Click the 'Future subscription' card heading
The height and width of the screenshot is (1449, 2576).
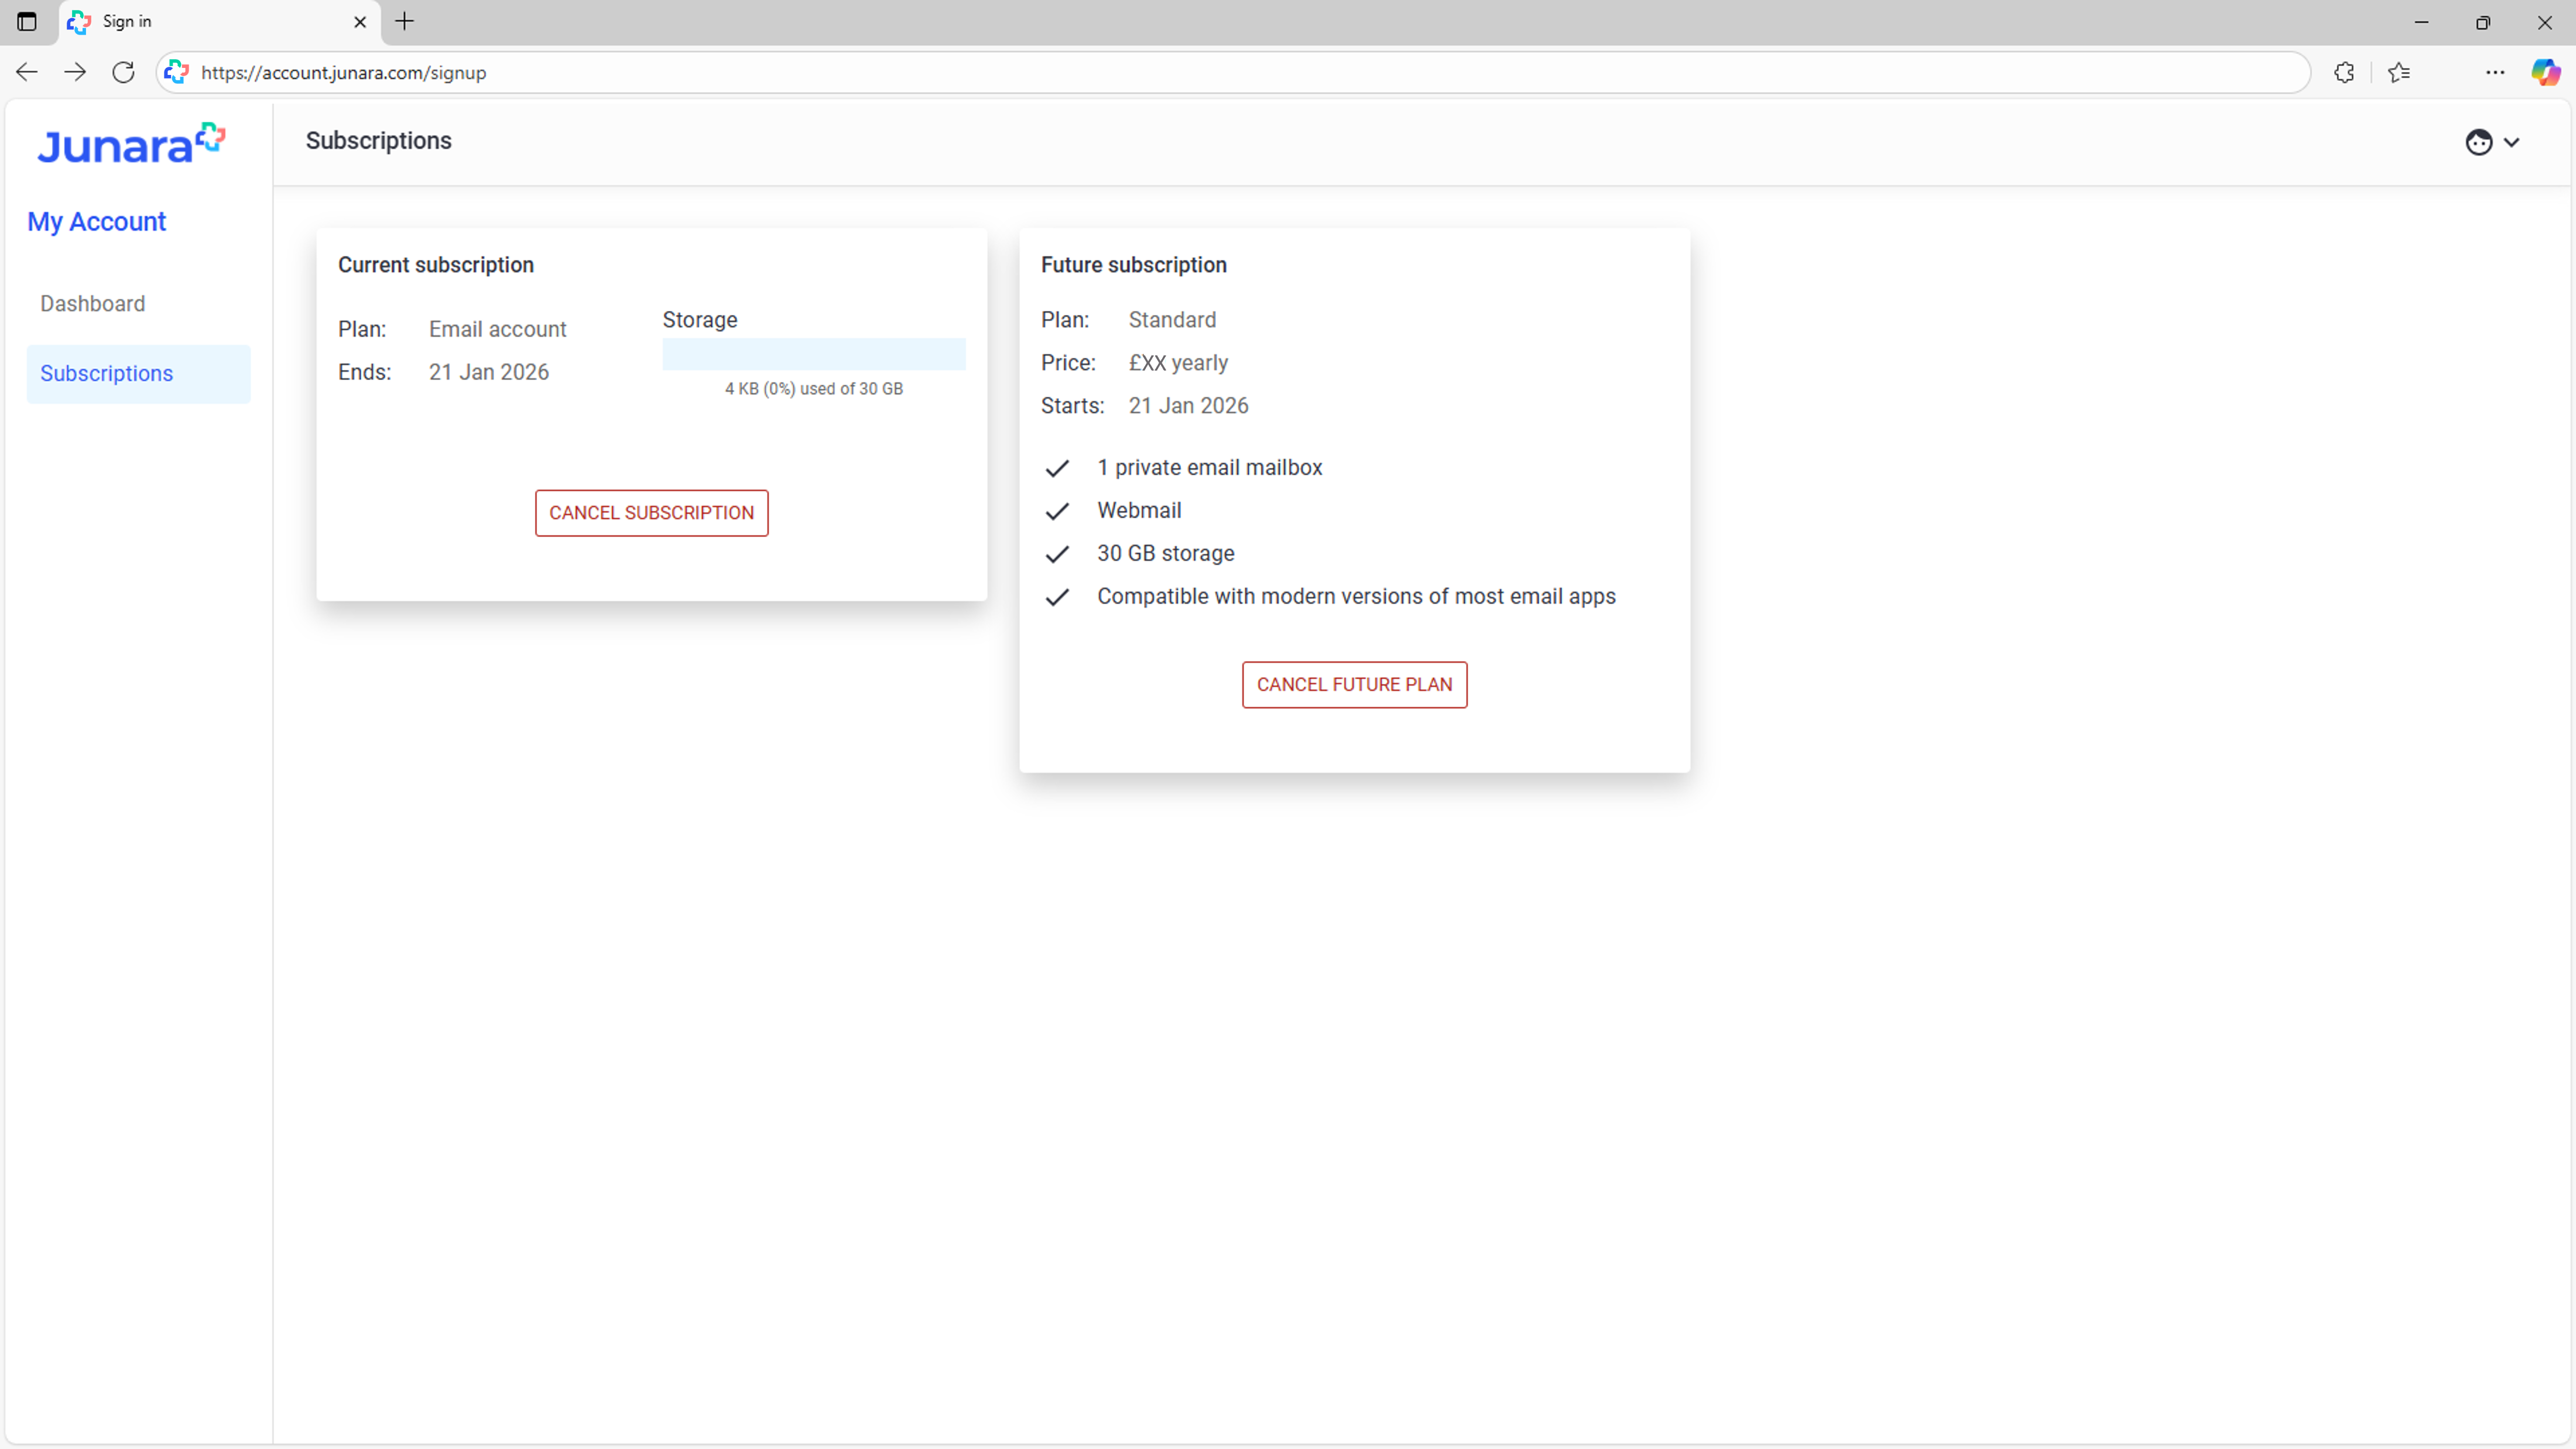click(x=1133, y=265)
